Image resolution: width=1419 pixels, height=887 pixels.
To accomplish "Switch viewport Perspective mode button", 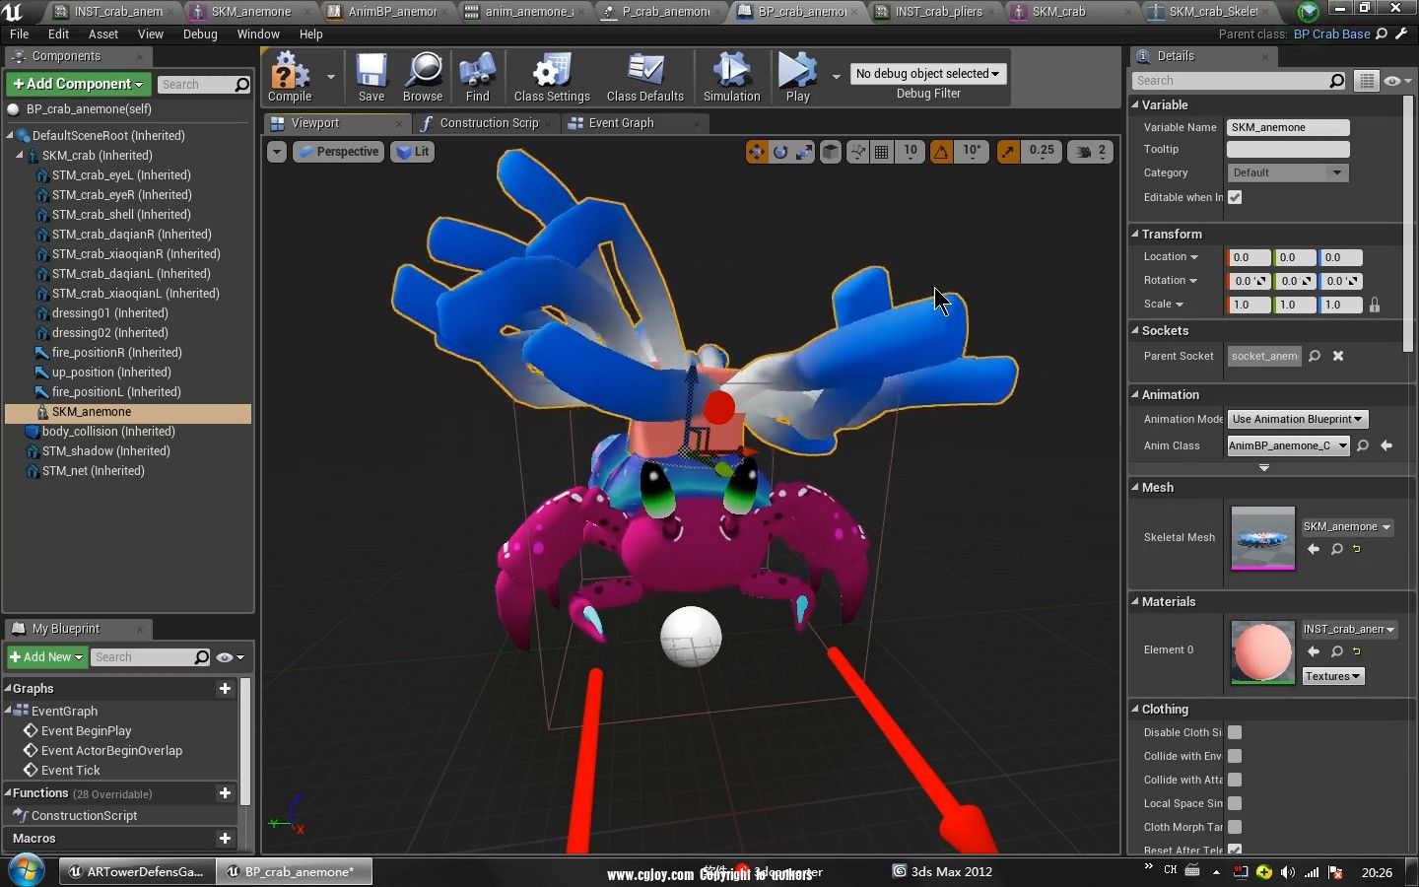I will coord(338,152).
